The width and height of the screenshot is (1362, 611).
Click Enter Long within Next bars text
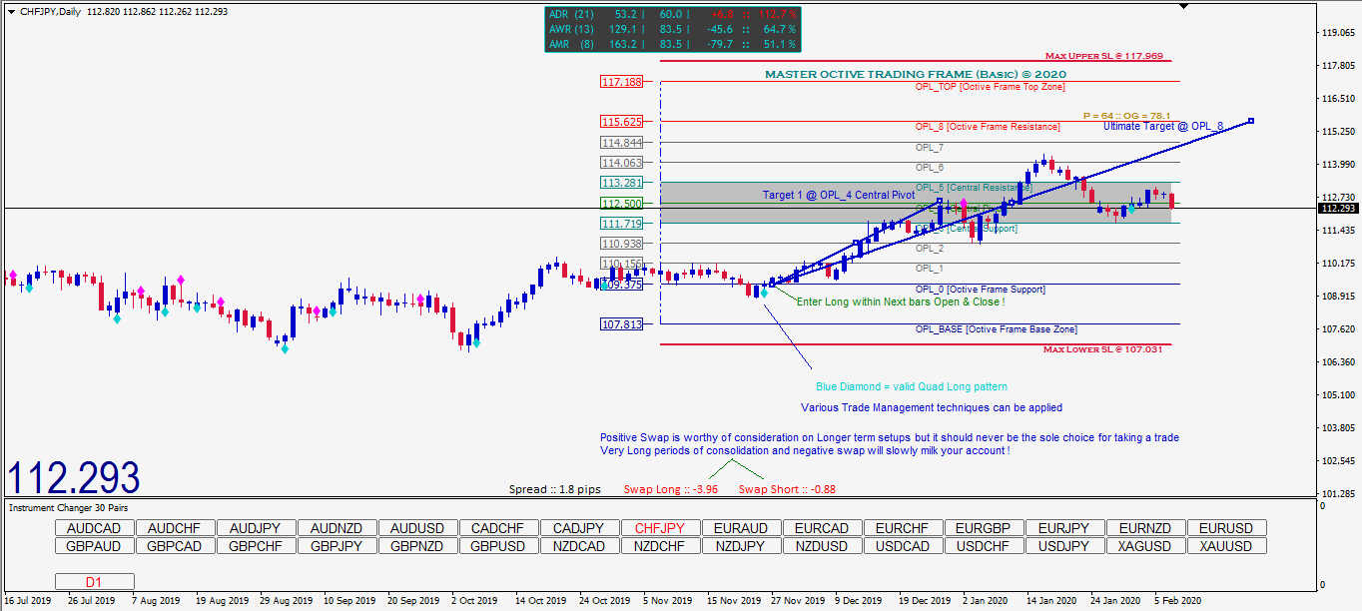(x=901, y=302)
